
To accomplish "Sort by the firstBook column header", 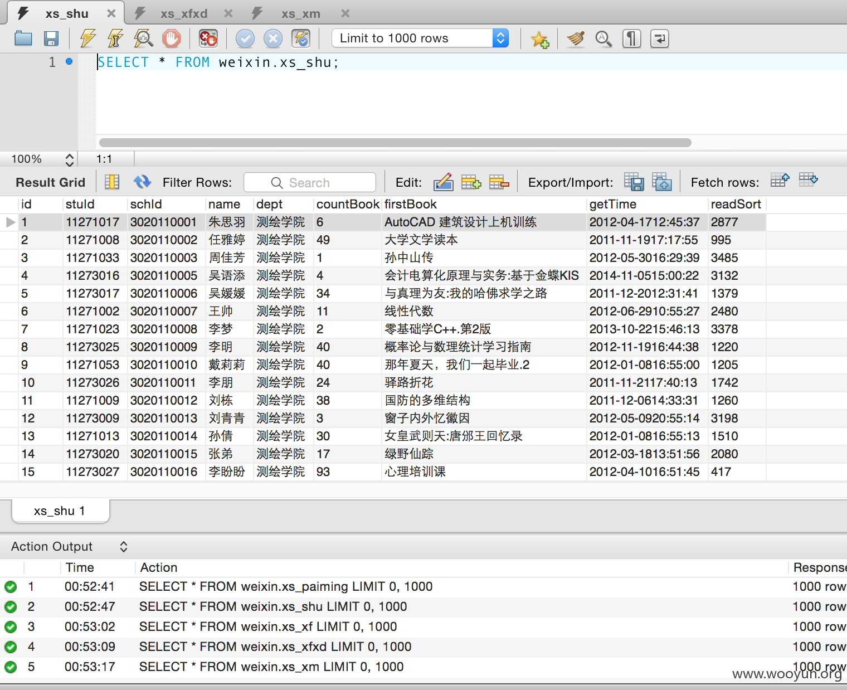I will pos(484,205).
